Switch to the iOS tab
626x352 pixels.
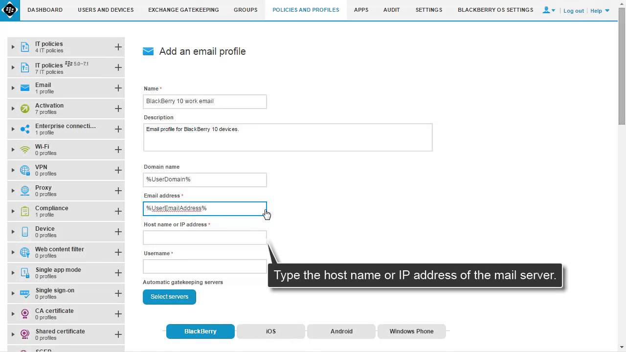pyautogui.click(x=271, y=331)
